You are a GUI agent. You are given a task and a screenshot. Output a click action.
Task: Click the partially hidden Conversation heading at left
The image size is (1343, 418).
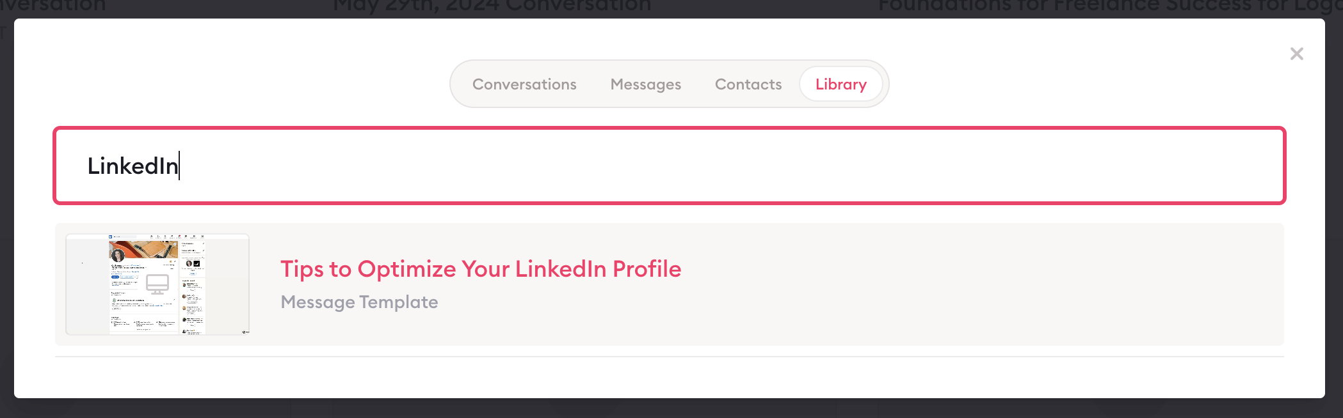click(52, 7)
